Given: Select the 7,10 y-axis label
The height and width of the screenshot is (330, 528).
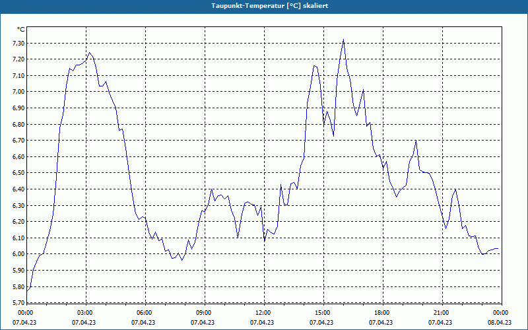Looking at the screenshot, I should point(18,76).
